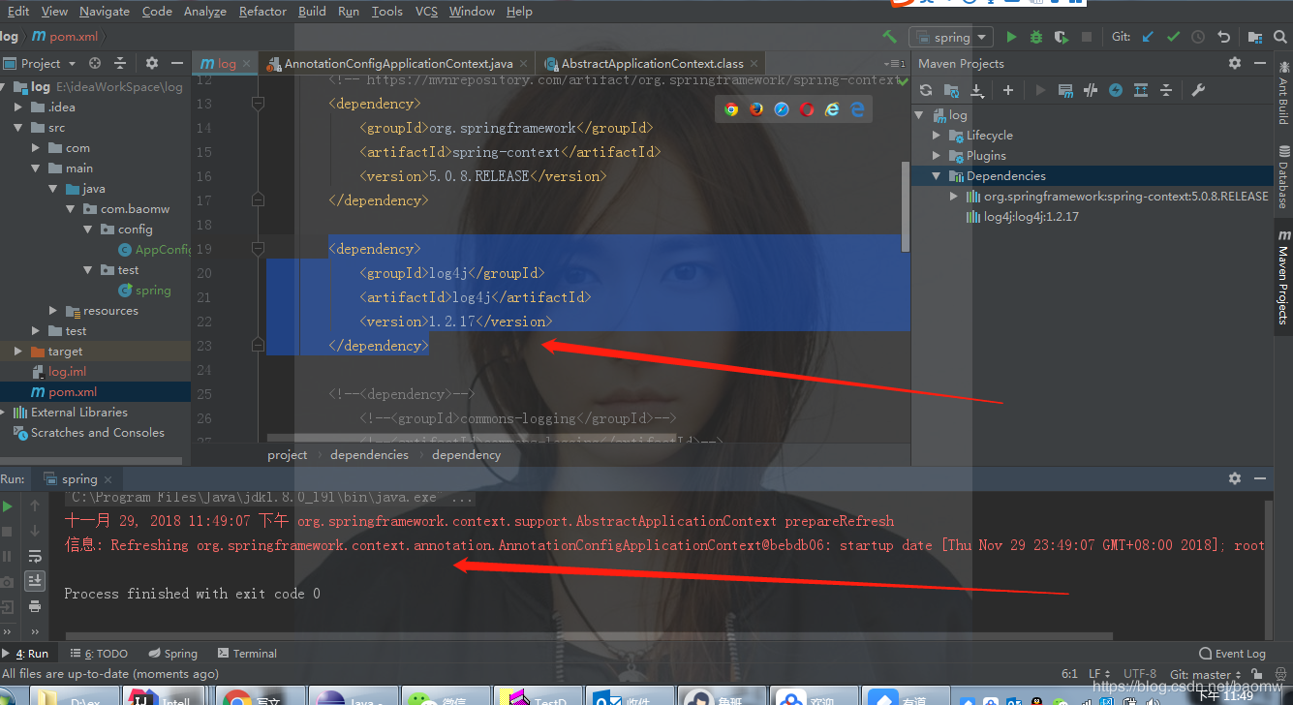This screenshot has width=1293, height=705.
Task: Toggle scroll to end in Run console
Action: point(35,581)
